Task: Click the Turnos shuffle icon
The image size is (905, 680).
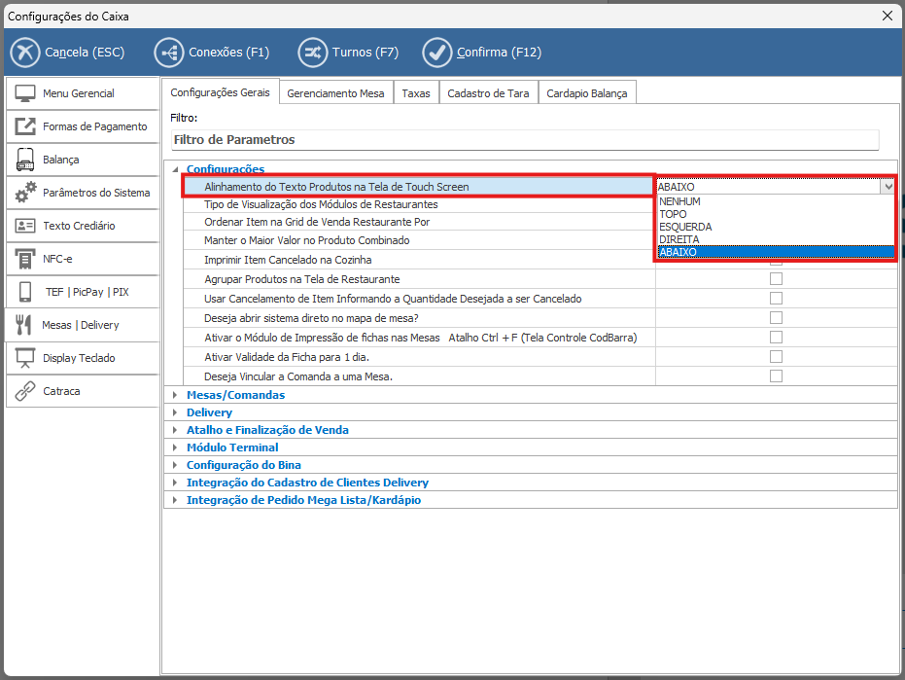Action: click(312, 53)
